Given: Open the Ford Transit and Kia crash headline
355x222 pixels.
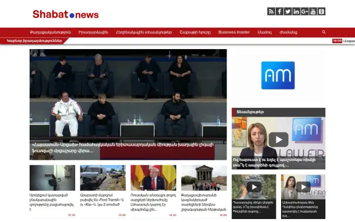Looking at the screenshot, I should pyautogui.click(x=102, y=200).
